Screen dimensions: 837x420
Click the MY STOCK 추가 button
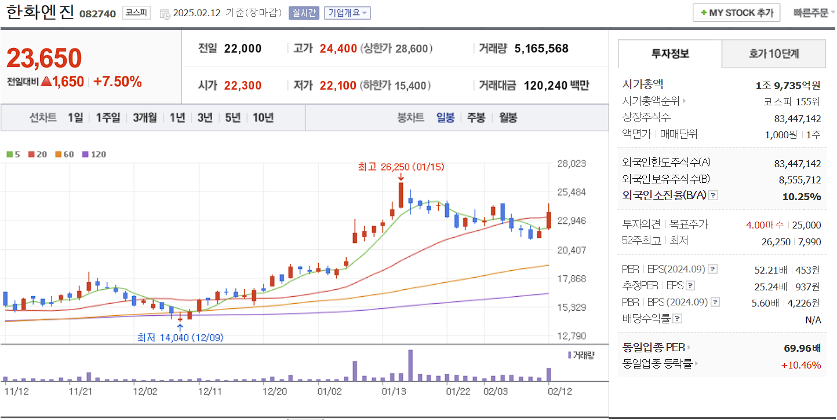click(x=736, y=12)
